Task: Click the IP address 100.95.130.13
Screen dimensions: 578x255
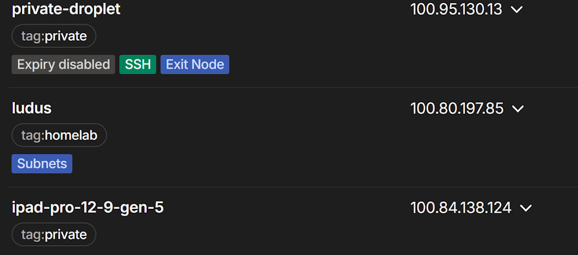Action: click(x=456, y=10)
